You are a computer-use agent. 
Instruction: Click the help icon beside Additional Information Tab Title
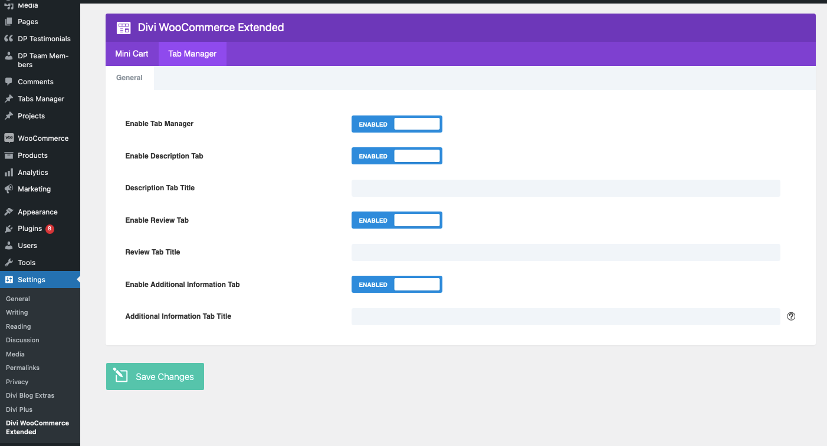(790, 316)
